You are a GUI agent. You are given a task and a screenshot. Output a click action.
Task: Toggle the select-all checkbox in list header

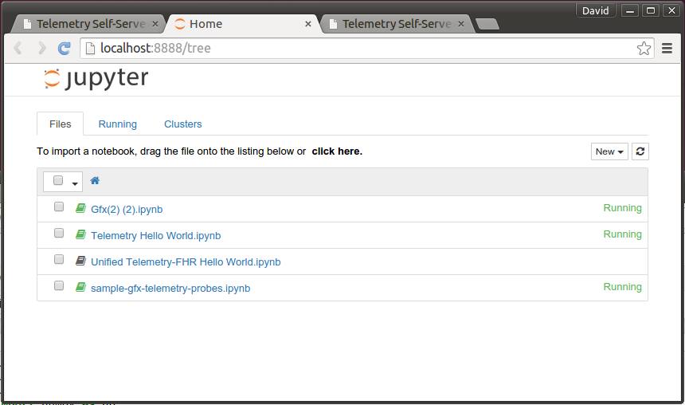point(58,180)
